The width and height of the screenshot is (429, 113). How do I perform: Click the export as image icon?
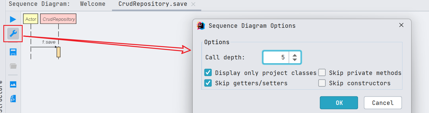tap(13, 84)
